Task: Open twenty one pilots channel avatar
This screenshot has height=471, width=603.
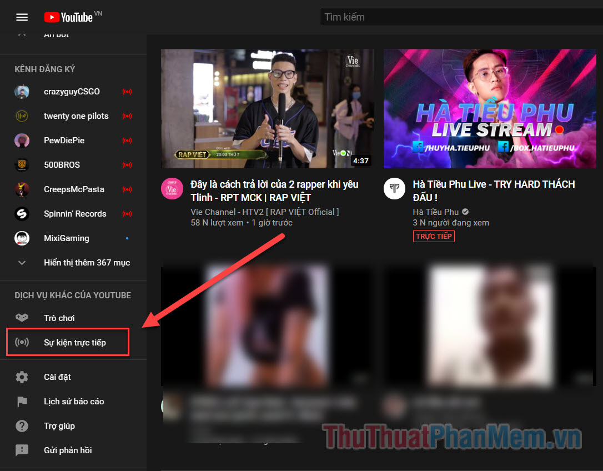Action: point(22,116)
